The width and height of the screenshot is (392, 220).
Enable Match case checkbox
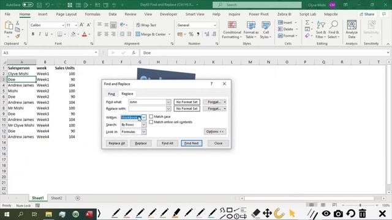coord(151,117)
